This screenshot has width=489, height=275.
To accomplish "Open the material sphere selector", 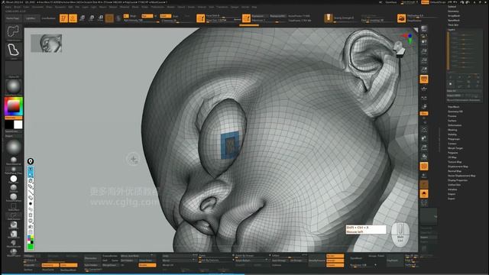I will coord(14,147).
